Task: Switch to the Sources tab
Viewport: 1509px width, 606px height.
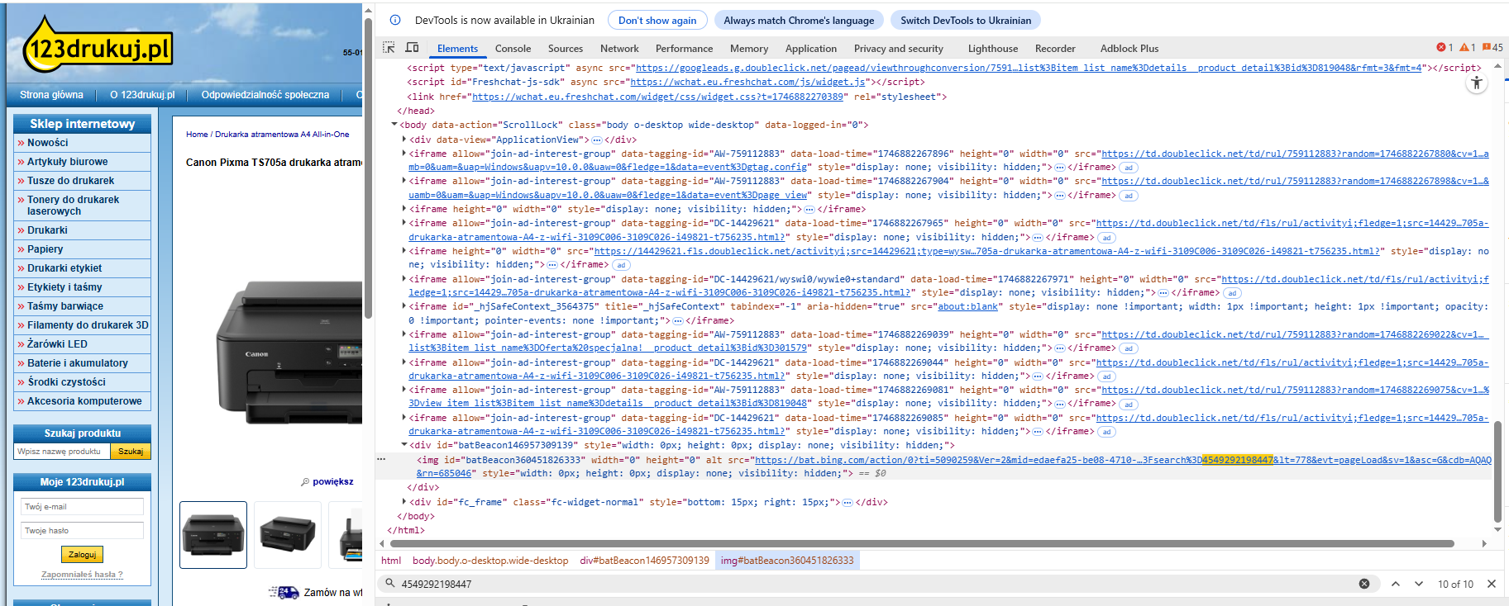Action: [566, 49]
